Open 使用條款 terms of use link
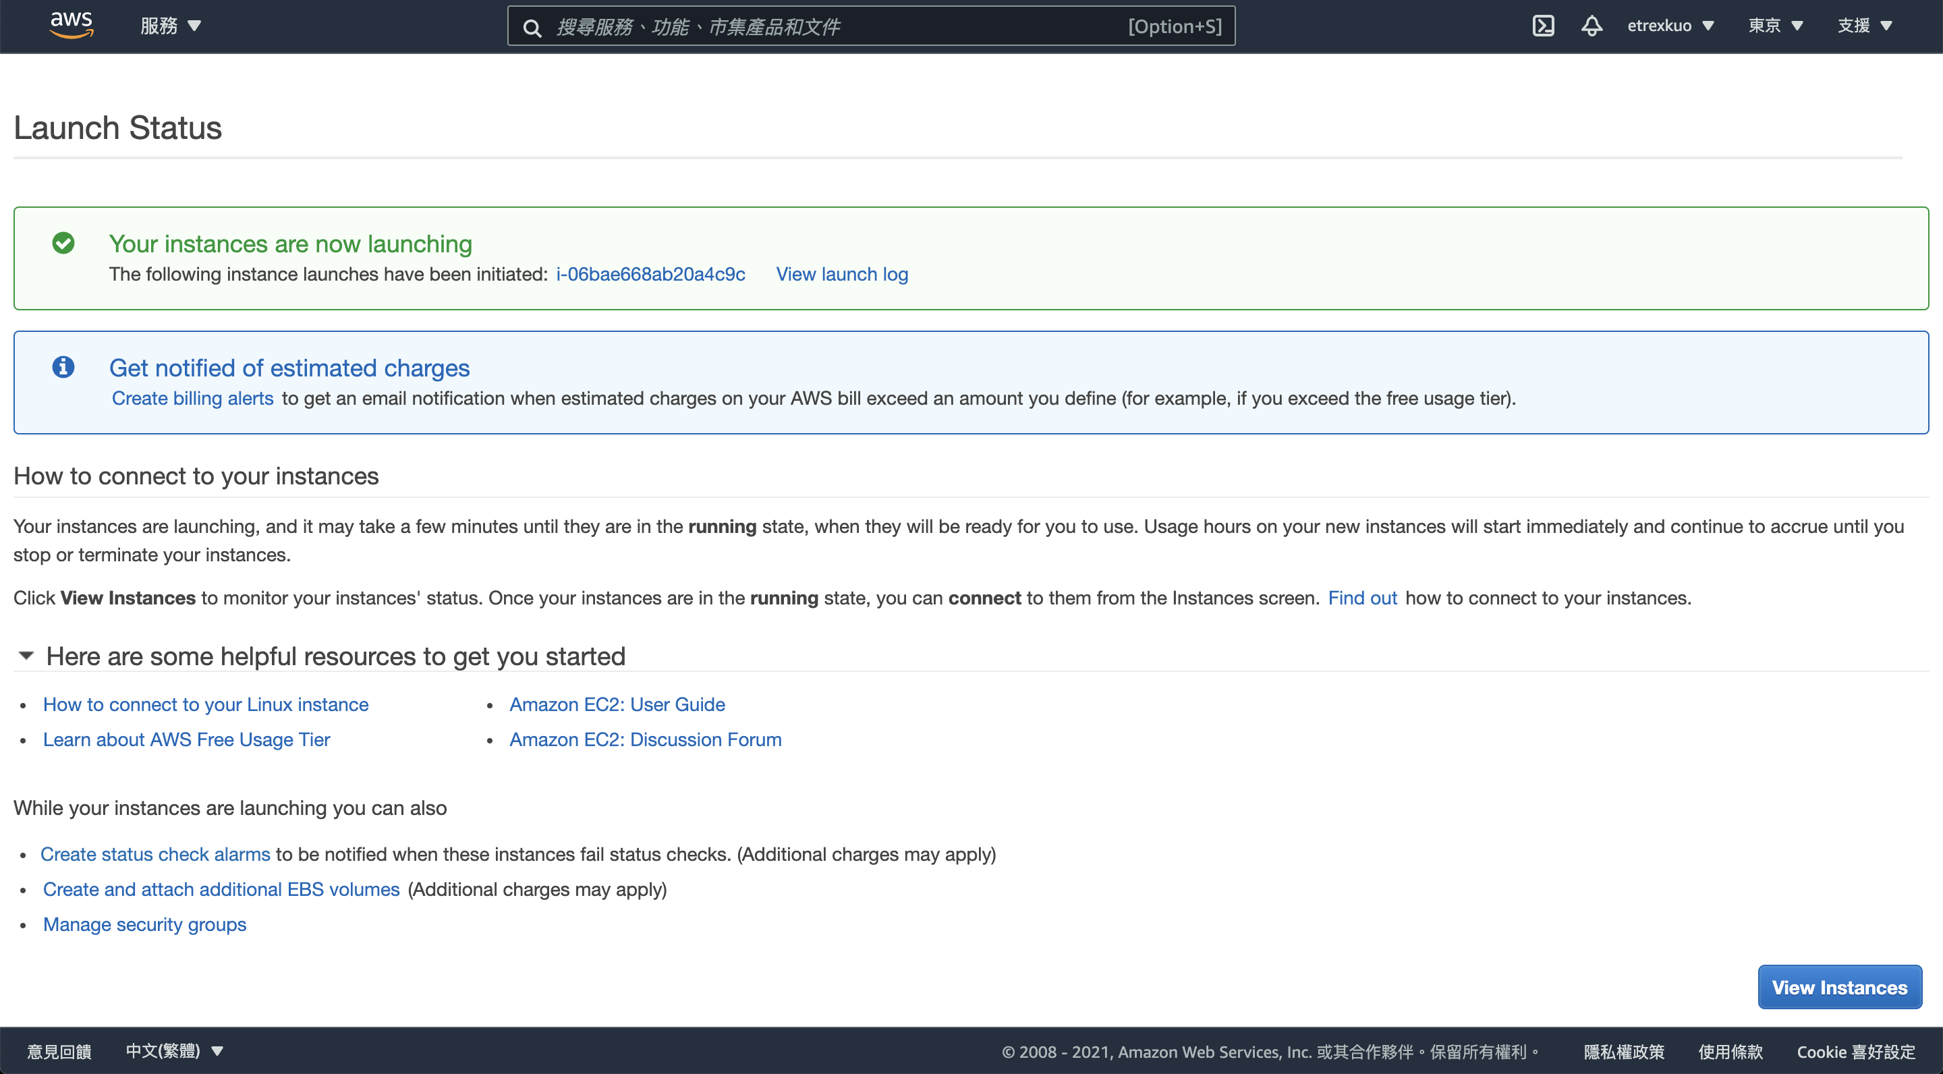This screenshot has height=1074, width=1943. [x=1730, y=1051]
